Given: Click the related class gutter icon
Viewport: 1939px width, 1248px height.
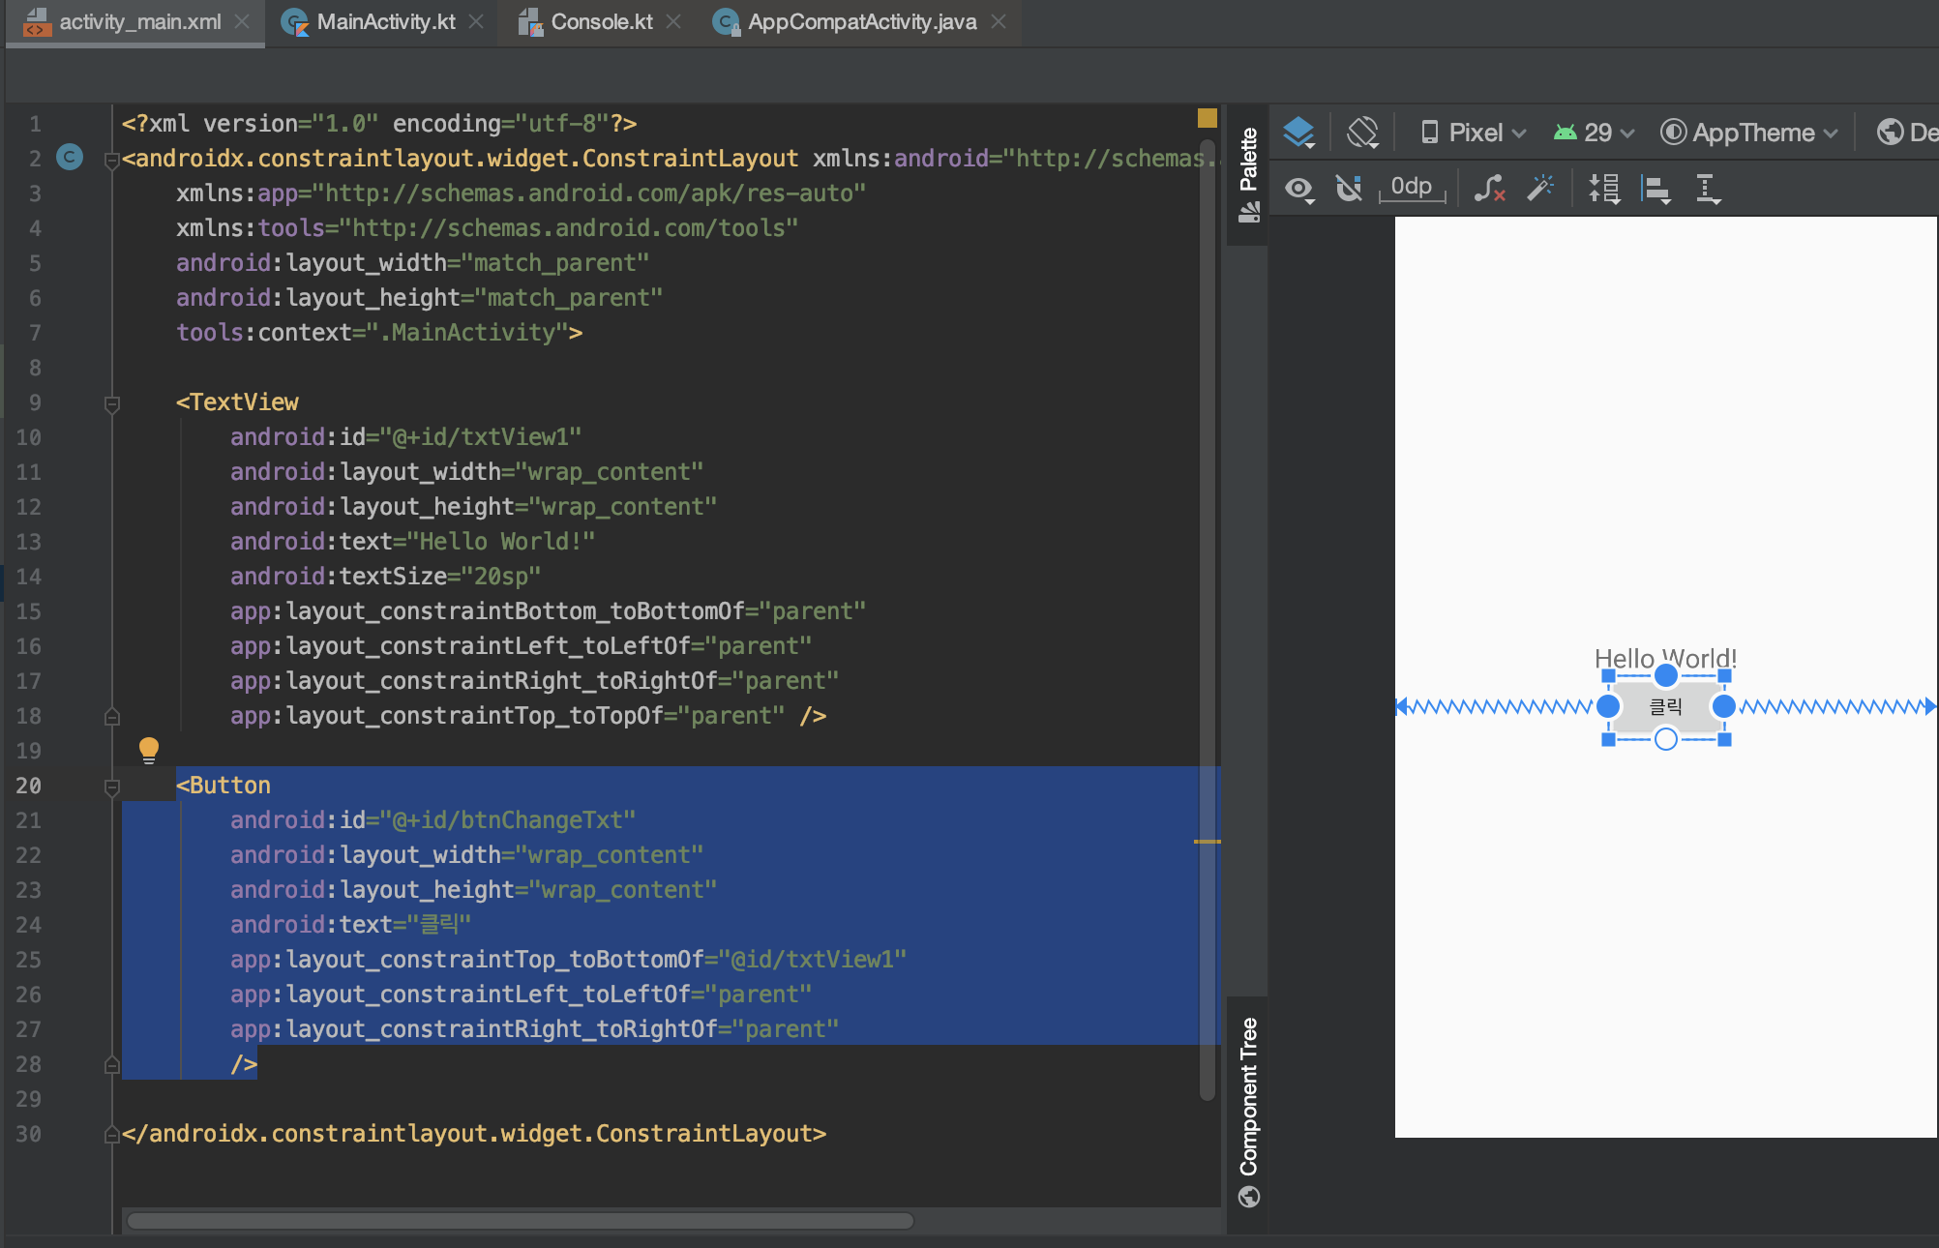Looking at the screenshot, I should point(70,157).
